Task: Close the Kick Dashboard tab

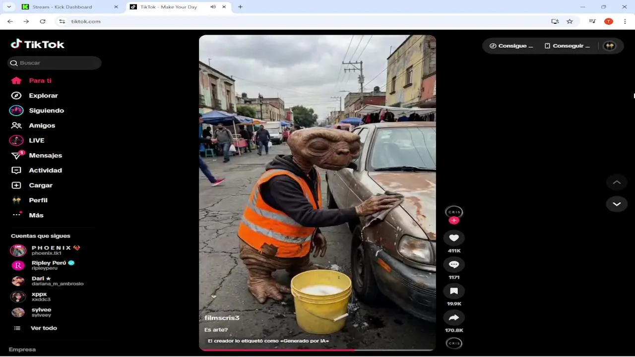Action: click(116, 7)
